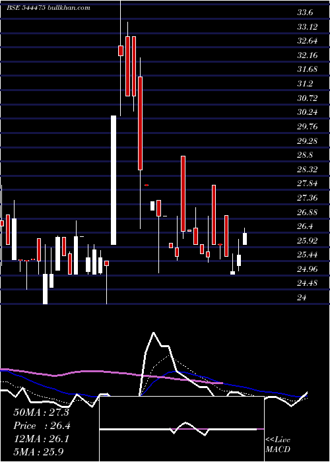Click the 30.72 price axis label
Screen dimensions: 330x462
[308, 98]
